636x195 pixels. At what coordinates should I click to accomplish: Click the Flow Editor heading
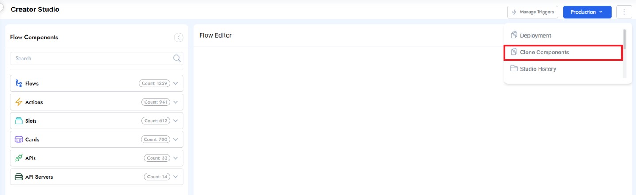(216, 35)
